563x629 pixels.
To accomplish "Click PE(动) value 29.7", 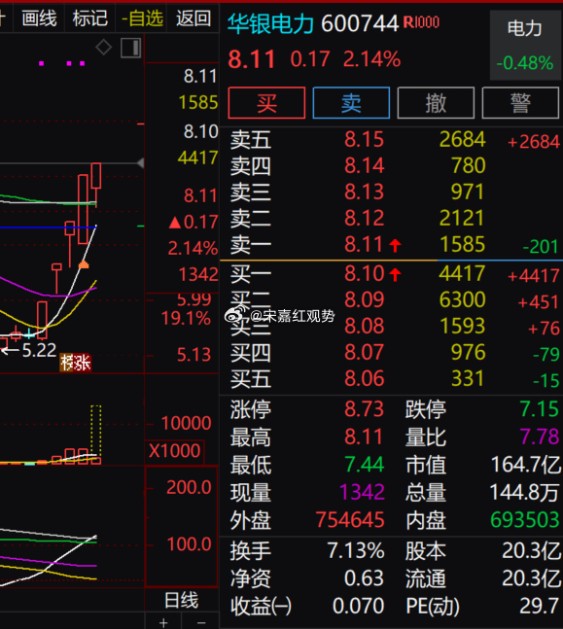I will (x=540, y=606).
